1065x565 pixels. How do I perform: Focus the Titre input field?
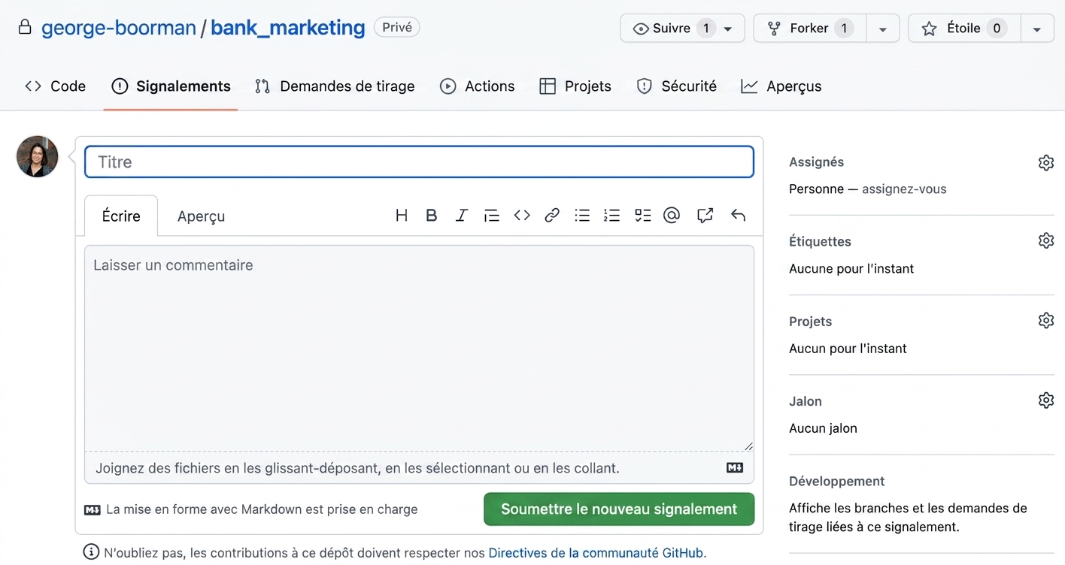tap(419, 162)
